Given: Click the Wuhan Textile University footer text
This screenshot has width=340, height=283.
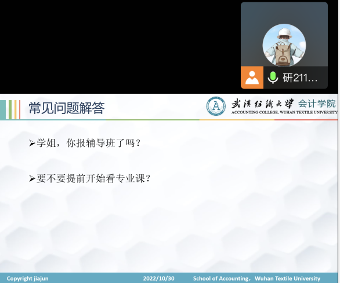Looking at the screenshot, I should [x=288, y=278].
